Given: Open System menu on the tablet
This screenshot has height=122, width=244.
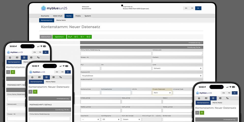Looking at the screenshot, I should tap(88, 16).
